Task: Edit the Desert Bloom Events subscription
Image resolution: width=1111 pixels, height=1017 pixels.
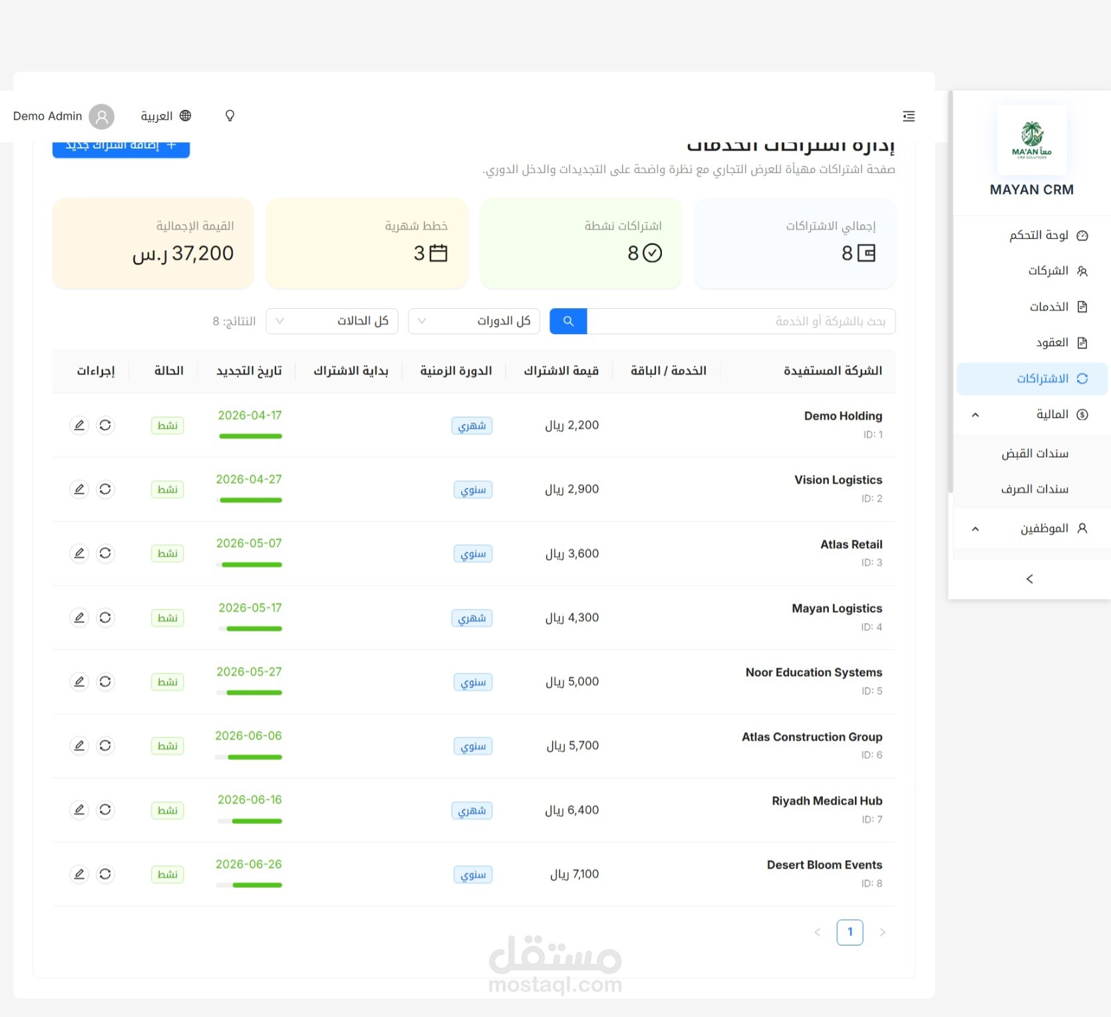Action: 79,874
